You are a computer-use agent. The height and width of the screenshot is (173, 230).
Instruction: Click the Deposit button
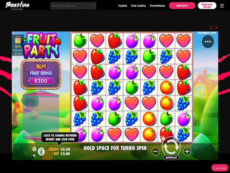[182, 6]
